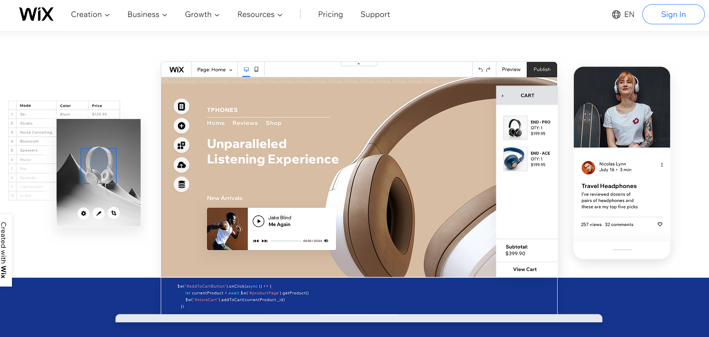Open the Pricing page link

(330, 14)
